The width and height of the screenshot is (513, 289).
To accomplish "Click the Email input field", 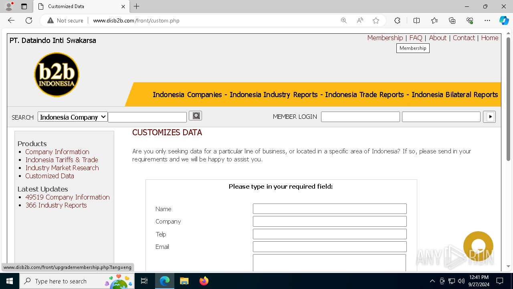I will coord(330,246).
